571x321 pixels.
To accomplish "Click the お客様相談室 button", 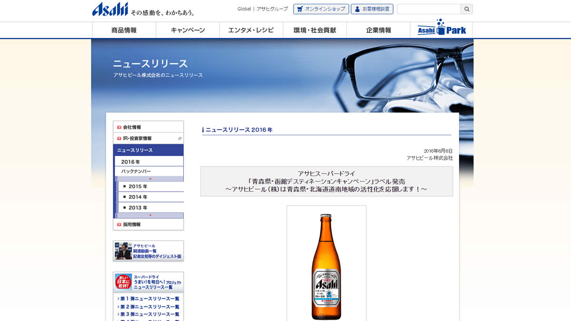I will click(372, 9).
